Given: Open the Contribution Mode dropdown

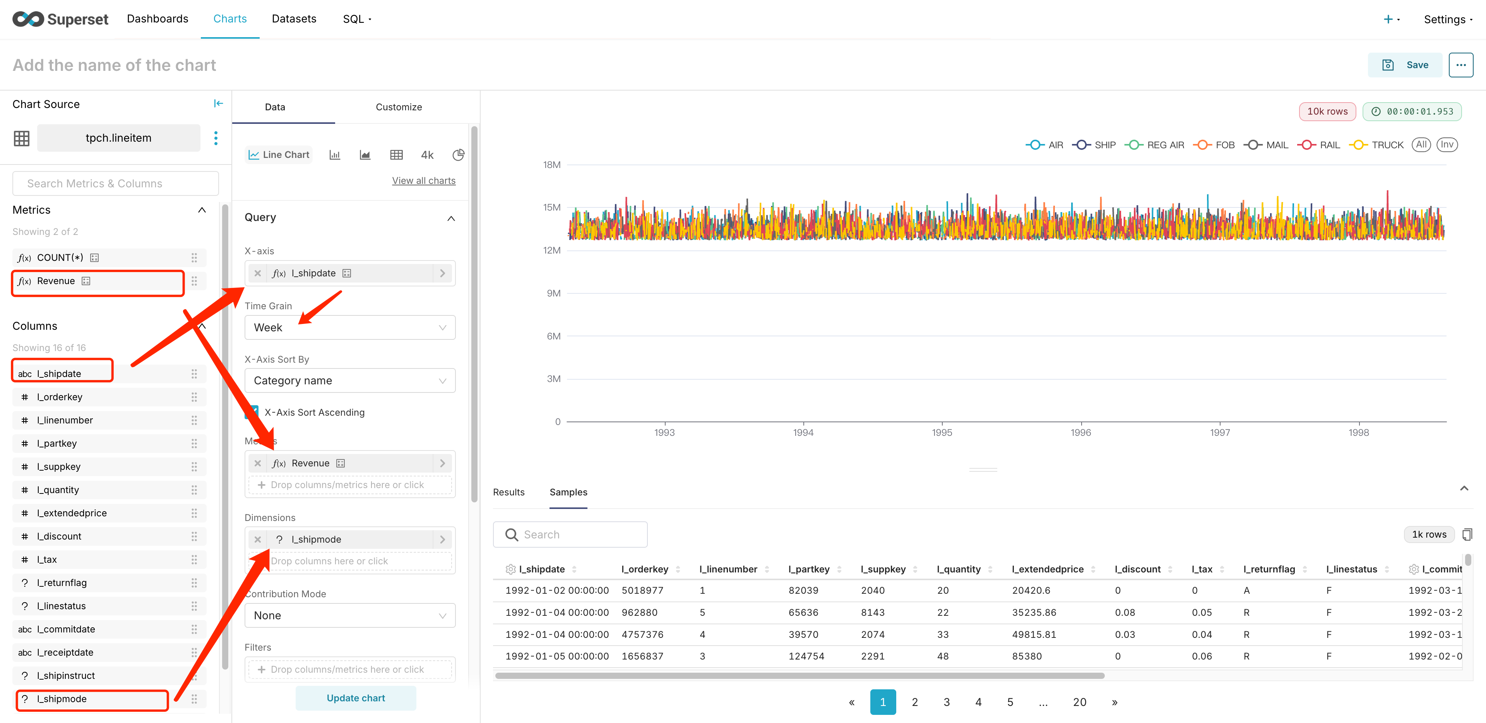Looking at the screenshot, I should click(x=349, y=616).
